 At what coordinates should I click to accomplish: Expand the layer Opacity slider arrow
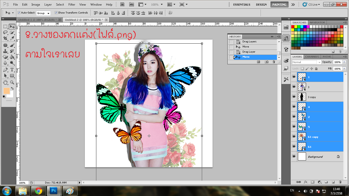click(x=344, y=62)
